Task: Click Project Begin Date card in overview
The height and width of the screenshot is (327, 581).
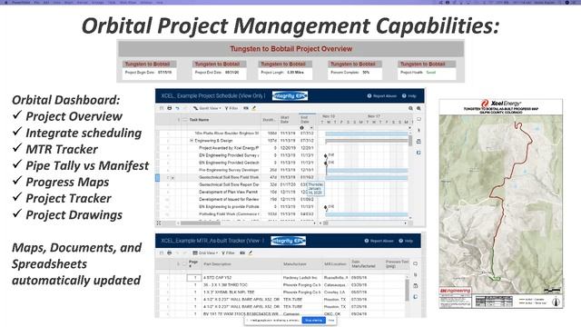Action: coord(150,70)
